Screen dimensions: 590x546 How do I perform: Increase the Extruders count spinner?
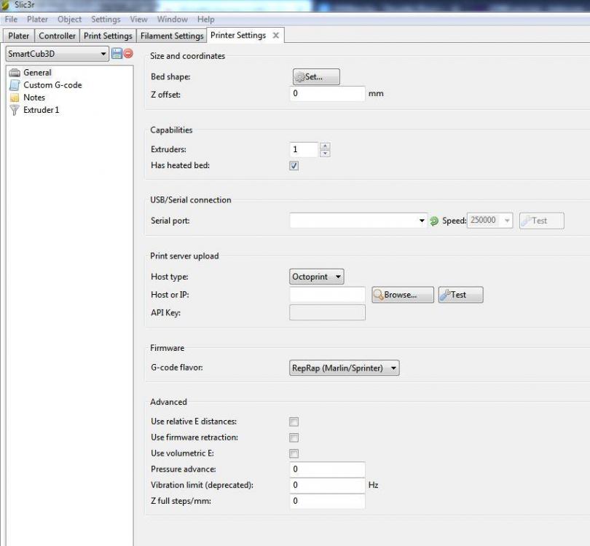click(x=325, y=146)
